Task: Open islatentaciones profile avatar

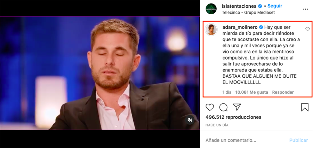Action: tap(211, 9)
